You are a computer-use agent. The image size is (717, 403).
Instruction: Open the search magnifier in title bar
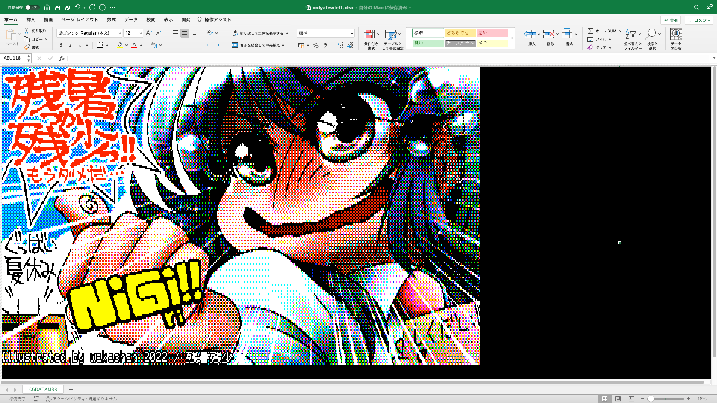coord(697,7)
